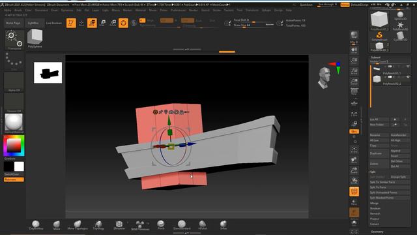Select the Move transform mode in top shelf
417x235 pixels.
[92, 23]
